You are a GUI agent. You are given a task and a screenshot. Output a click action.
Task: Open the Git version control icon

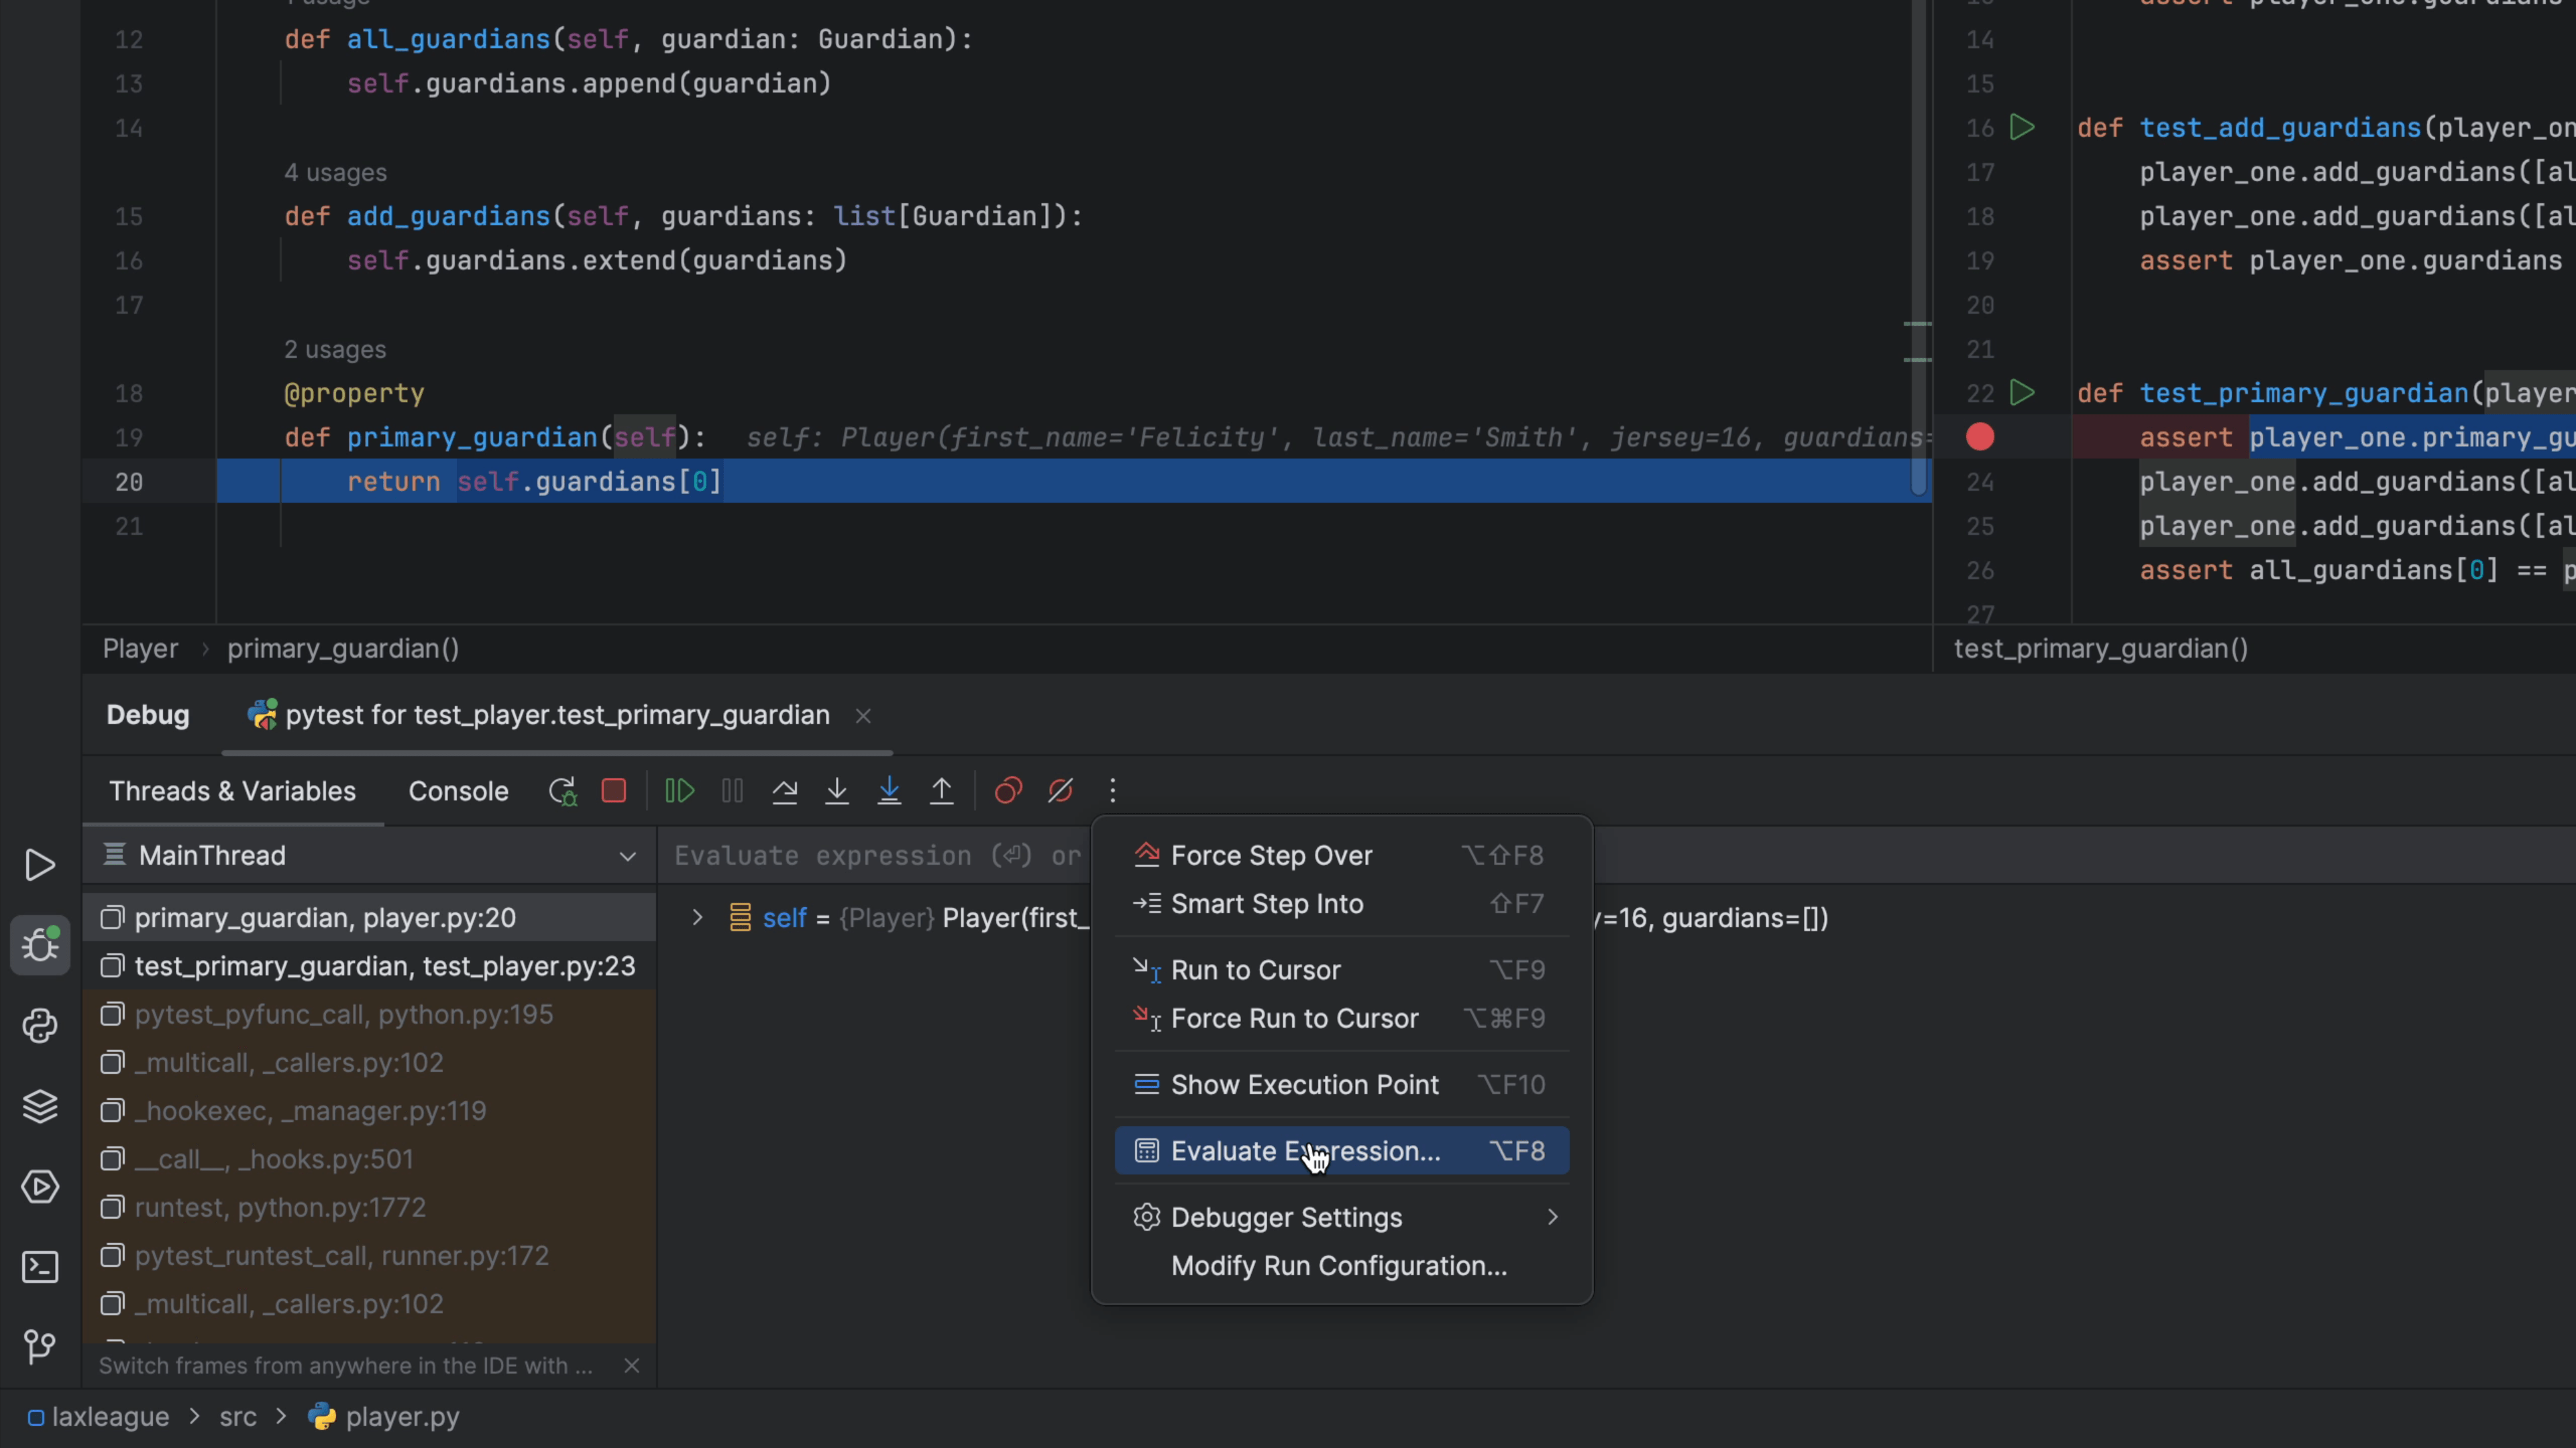(40, 1346)
